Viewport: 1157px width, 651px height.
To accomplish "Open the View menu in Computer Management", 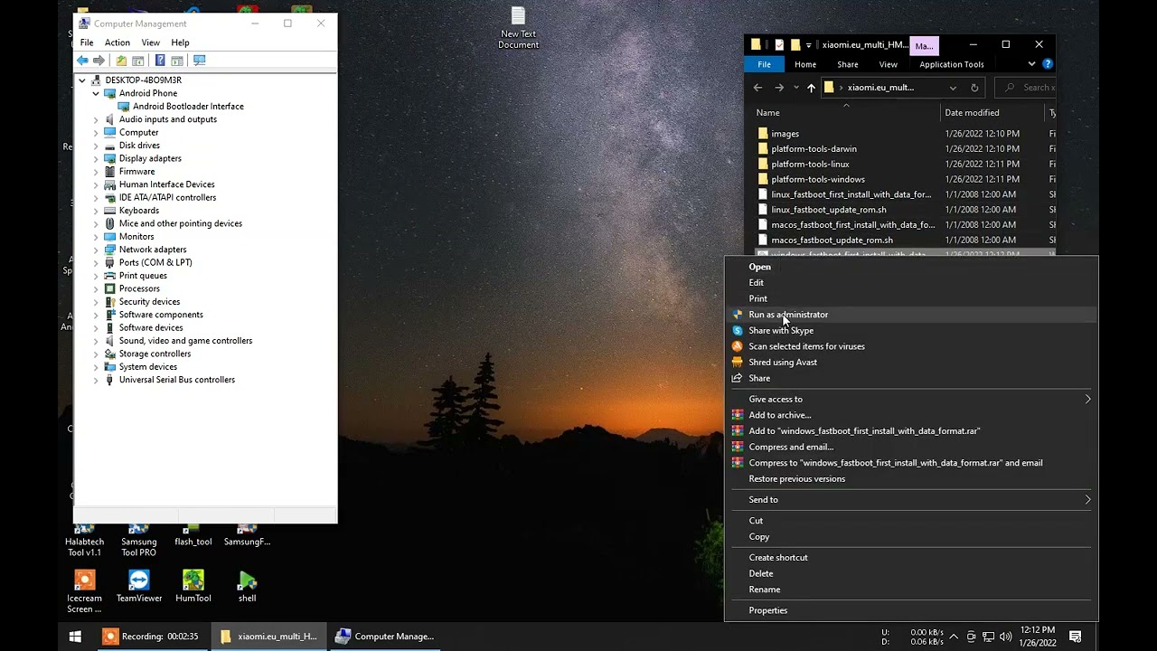I will (x=151, y=42).
